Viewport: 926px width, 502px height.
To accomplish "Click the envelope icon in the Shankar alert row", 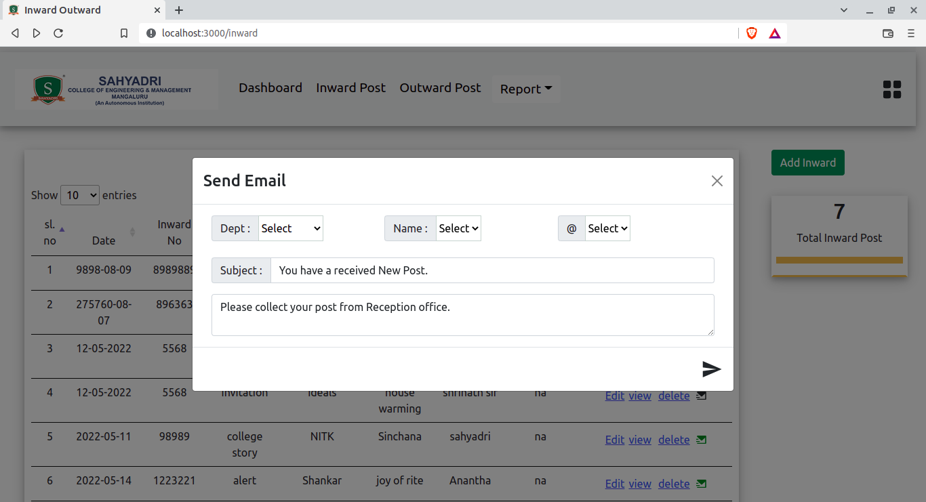I will click(x=701, y=483).
